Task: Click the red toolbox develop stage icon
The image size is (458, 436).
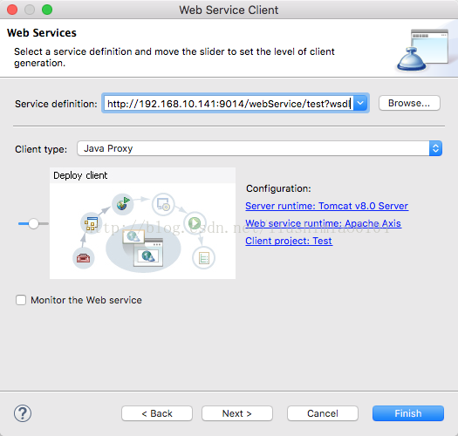Action: click(x=83, y=258)
